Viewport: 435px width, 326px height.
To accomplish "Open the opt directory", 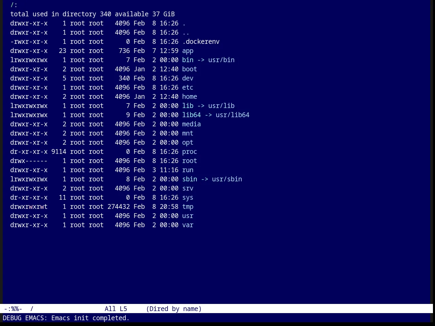I will 188,143.
